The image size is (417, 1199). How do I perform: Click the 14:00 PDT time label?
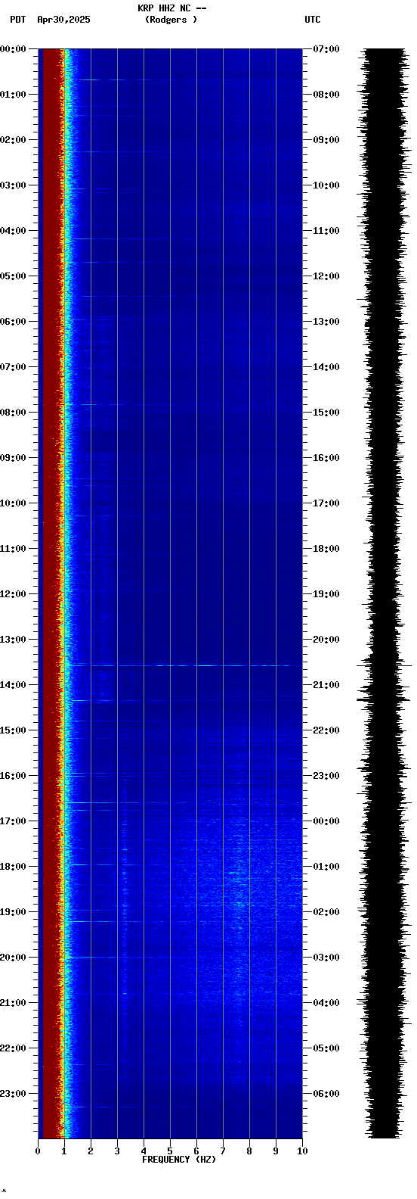point(14,685)
